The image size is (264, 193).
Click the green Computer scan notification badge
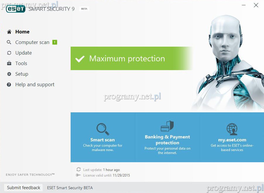pos(55,42)
